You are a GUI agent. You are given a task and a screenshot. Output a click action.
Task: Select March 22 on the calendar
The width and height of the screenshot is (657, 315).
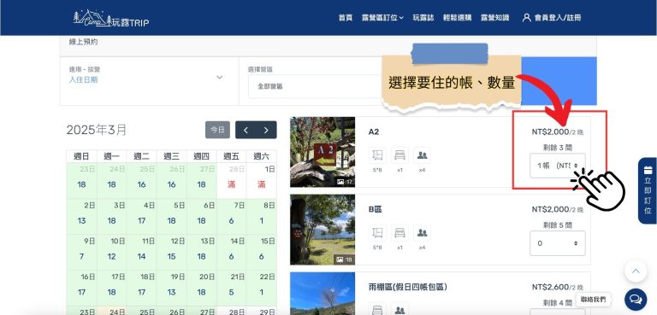point(262,289)
